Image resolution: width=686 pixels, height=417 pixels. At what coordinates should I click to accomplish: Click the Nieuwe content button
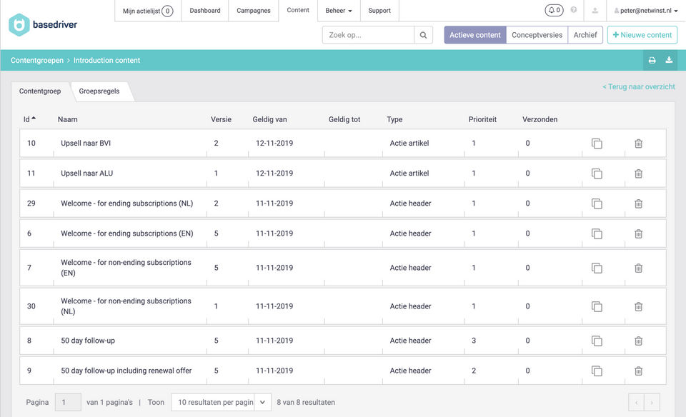[x=642, y=35]
